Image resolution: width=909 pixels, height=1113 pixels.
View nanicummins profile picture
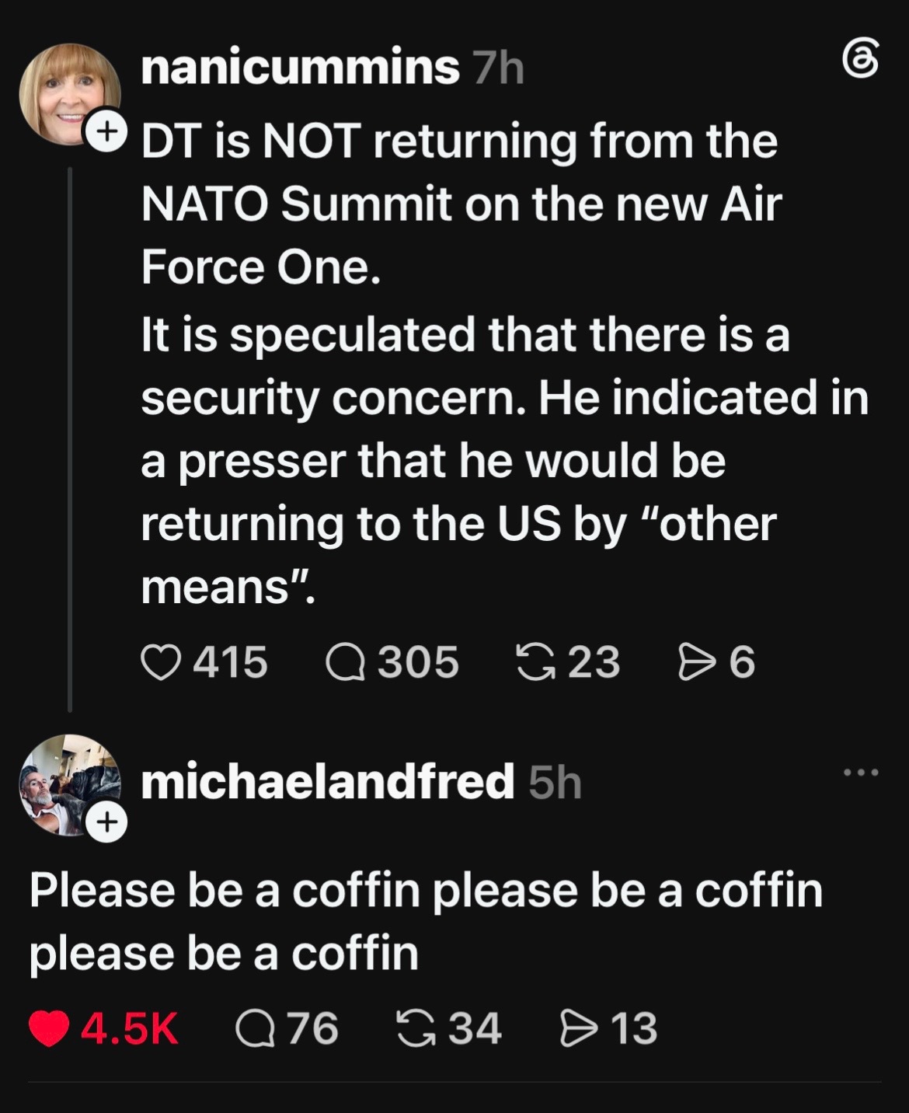(69, 93)
